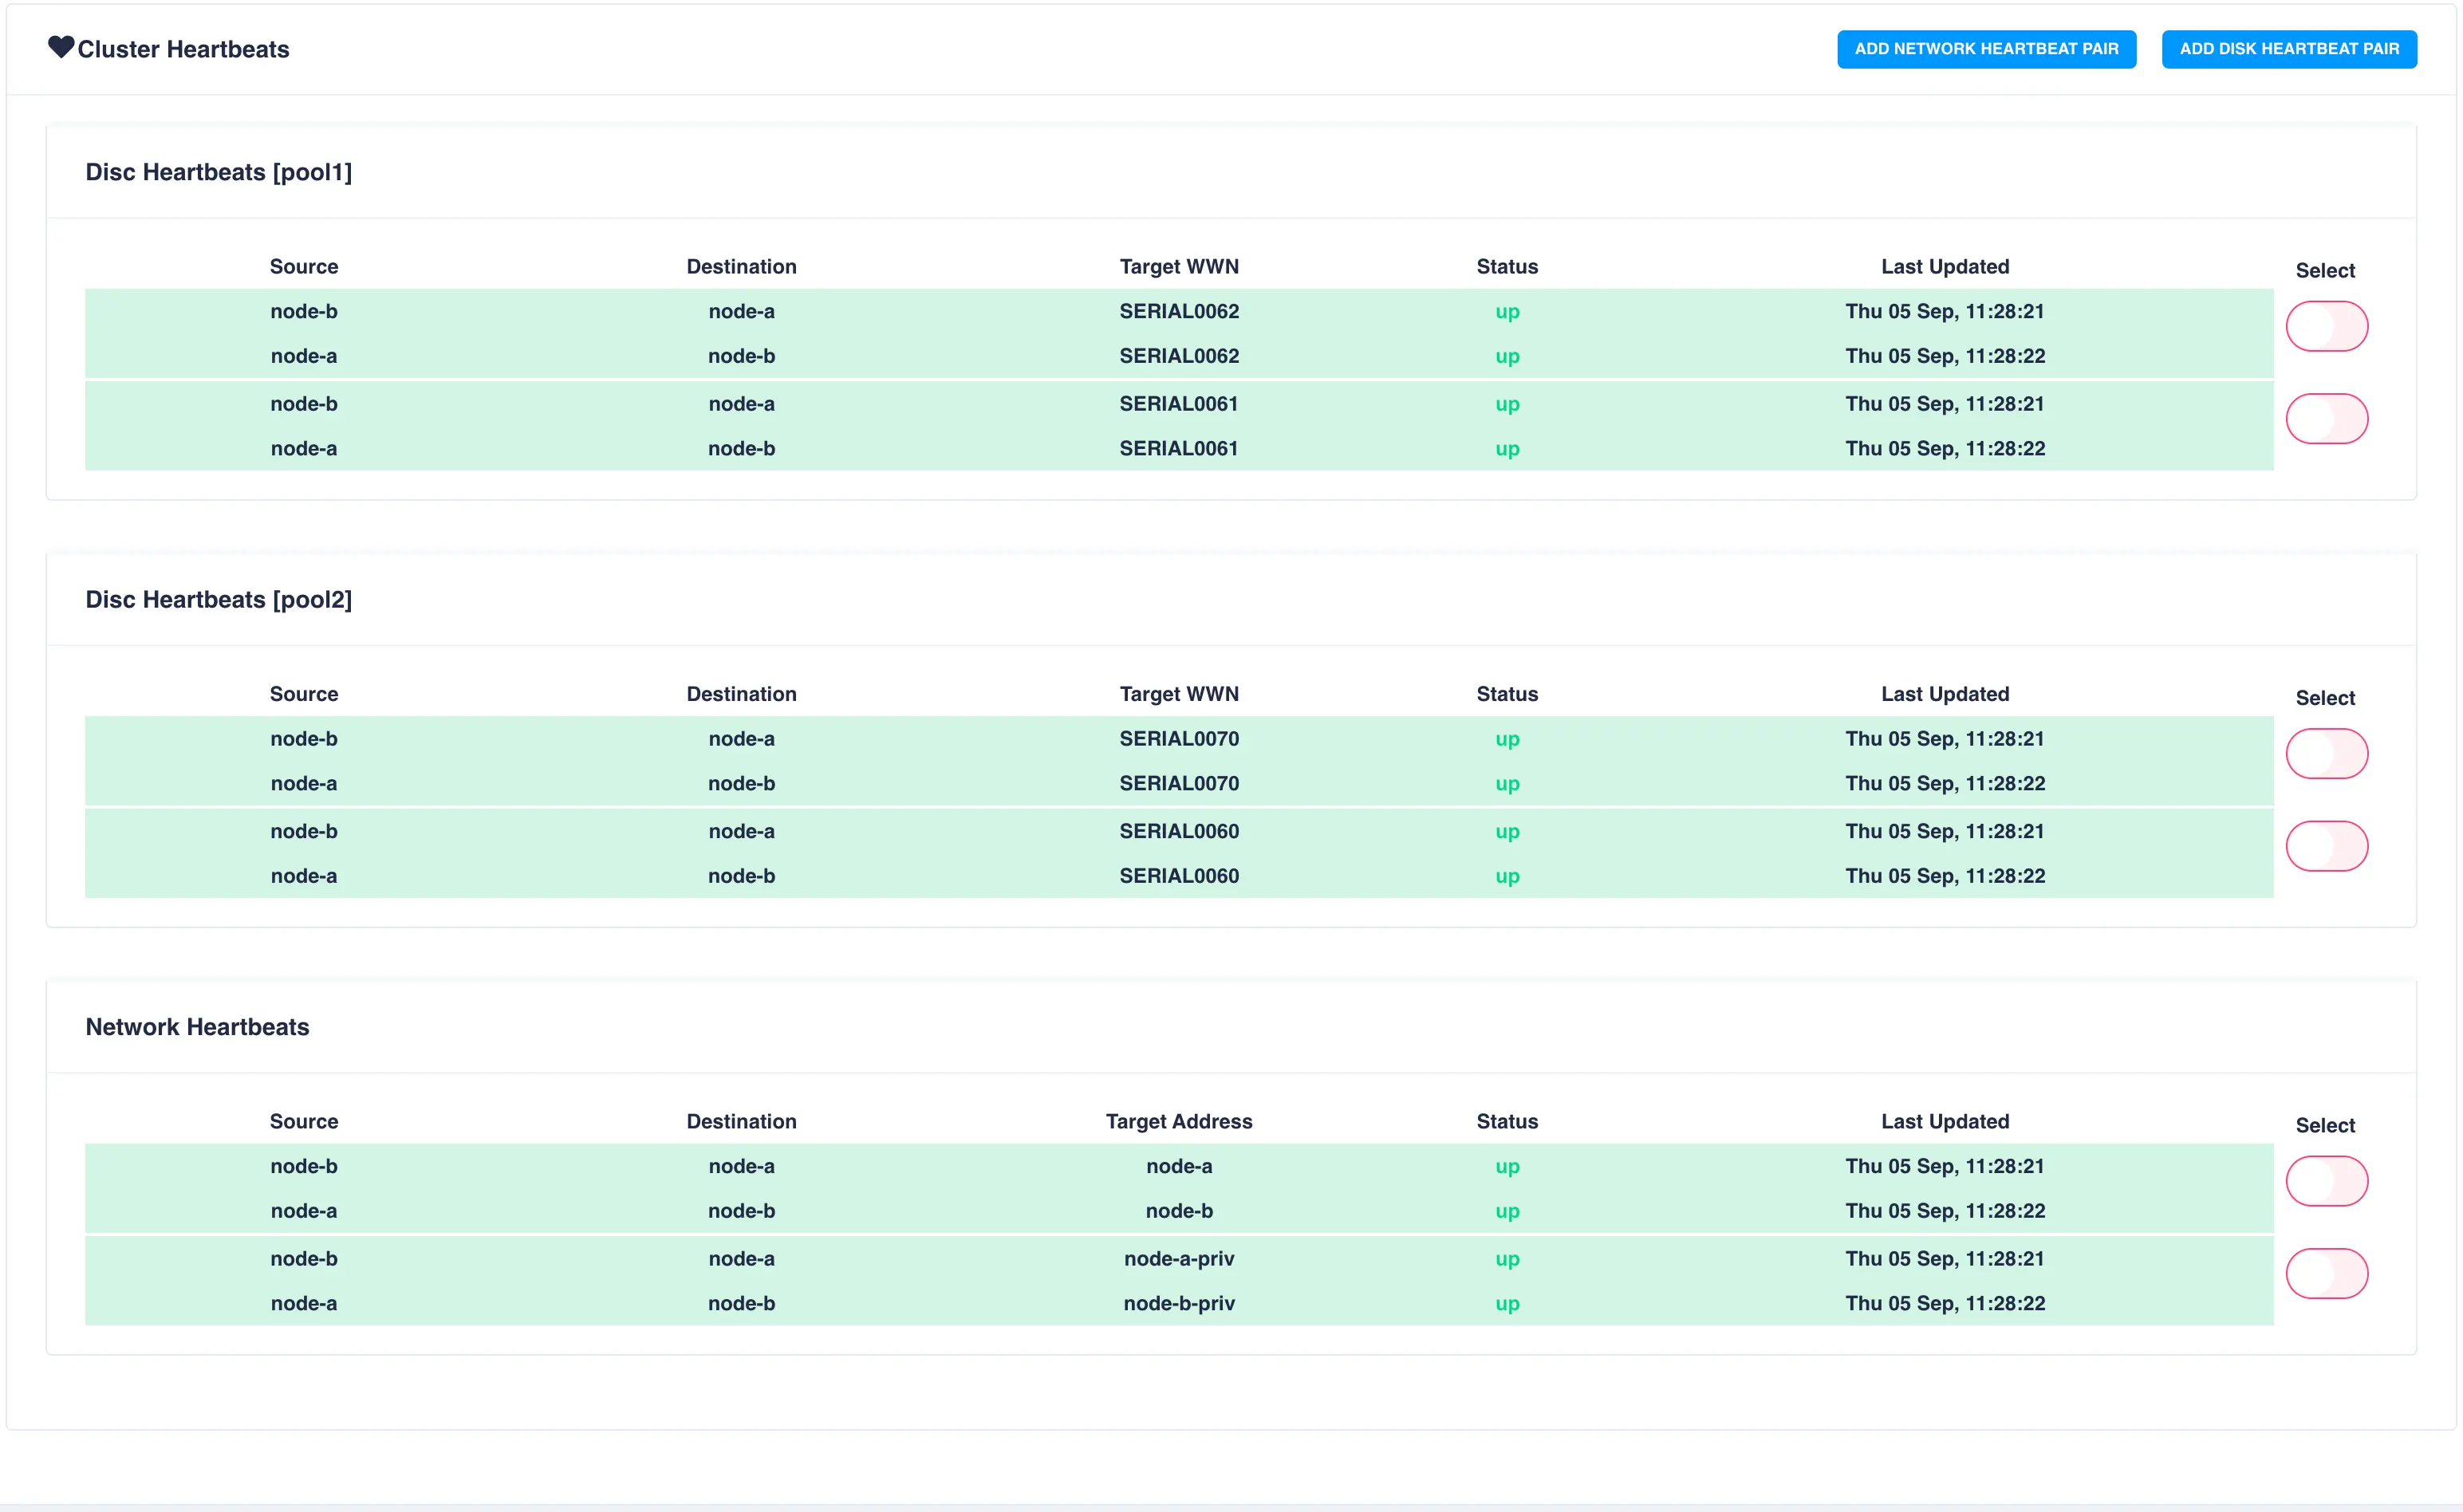Toggle select for SERIAL0070 heartbeat pair

[x=2326, y=753]
